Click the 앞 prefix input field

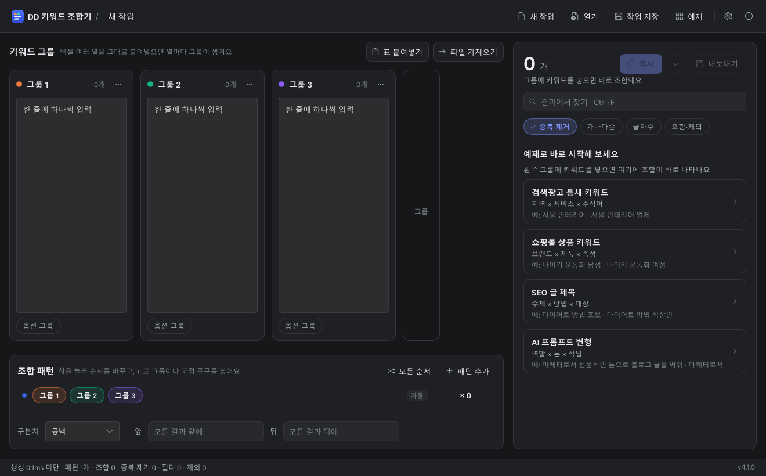(206, 431)
